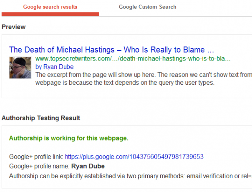
Task: Click the excerpt line starting 'The excerpt from the page'
Action: click(x=144, y=75)
